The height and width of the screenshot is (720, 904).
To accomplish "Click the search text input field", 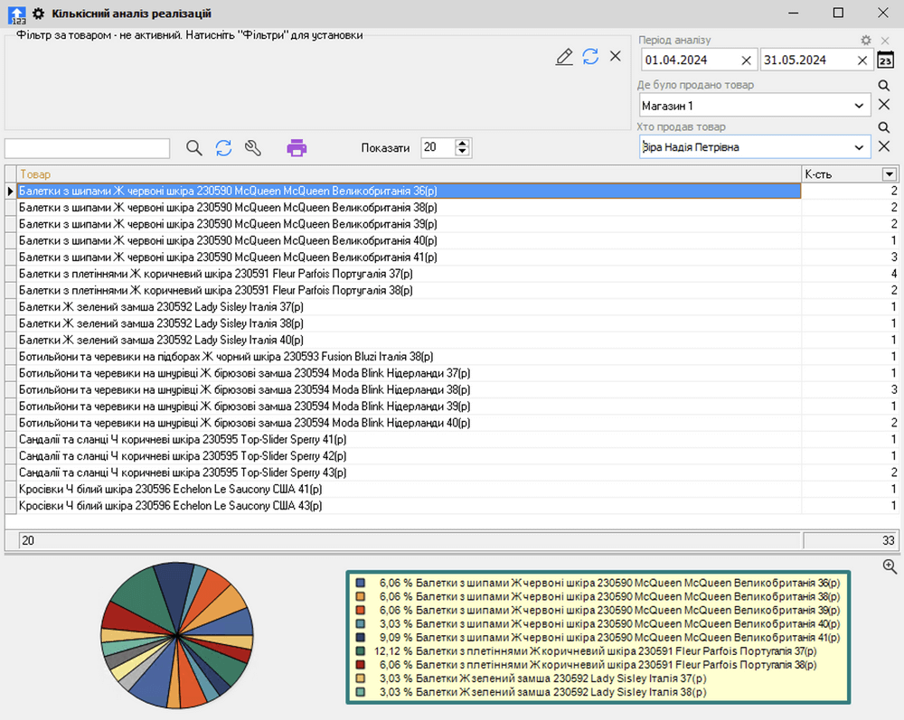I will click(x=87, y=148).
